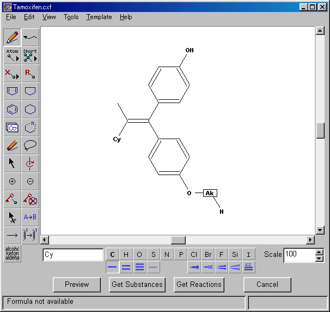Image resolution: width=330 pixels, height=312 pixels.
Task: Select Oxygen element button
Action: point(139,254)
